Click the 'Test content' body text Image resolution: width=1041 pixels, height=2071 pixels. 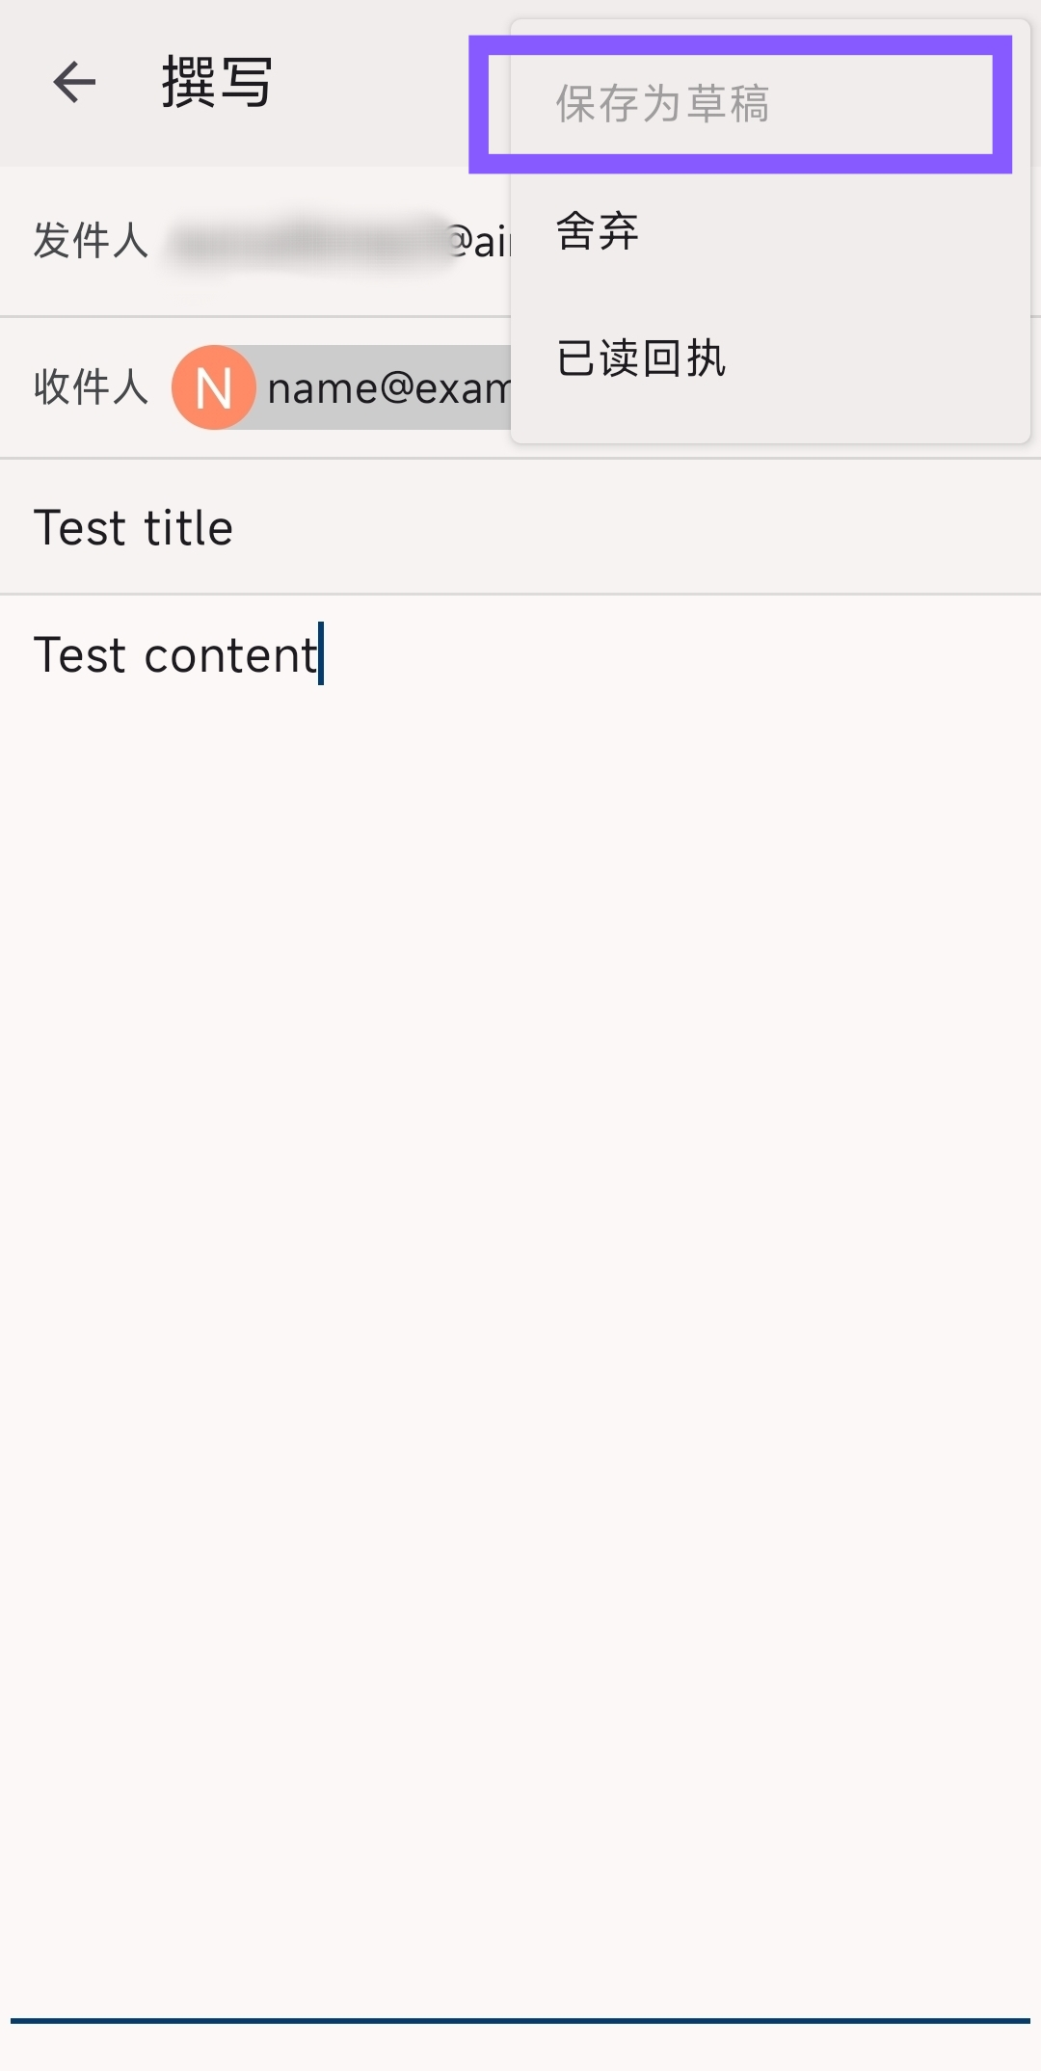pyautogui.click(x=175, y=655)
